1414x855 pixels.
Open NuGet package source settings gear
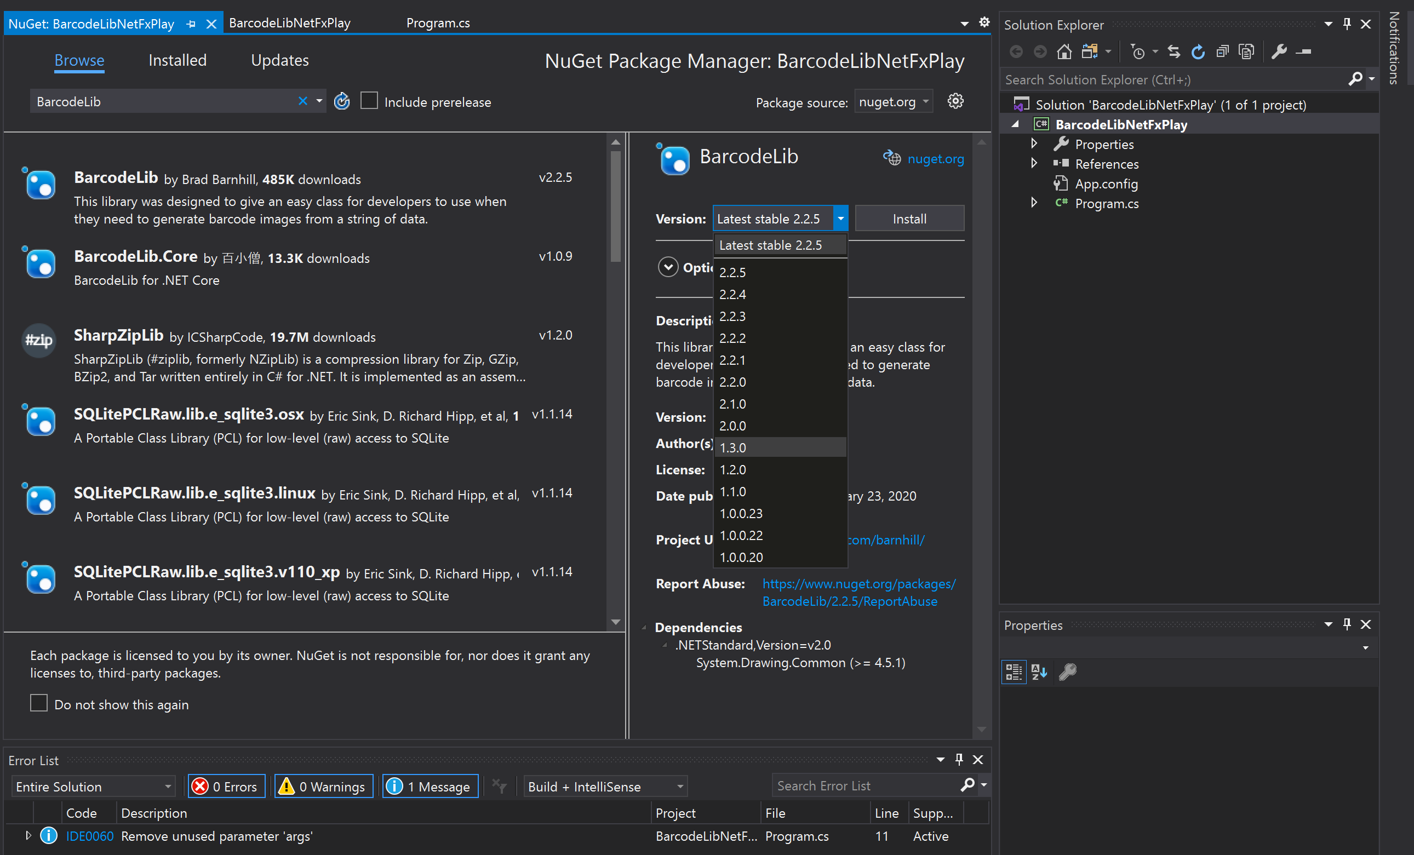tap(955, 101)
